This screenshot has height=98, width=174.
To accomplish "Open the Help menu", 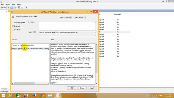I will coord(19,4).
